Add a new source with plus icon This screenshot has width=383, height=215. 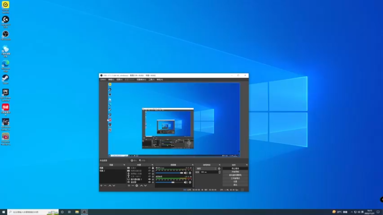[129, 185]
